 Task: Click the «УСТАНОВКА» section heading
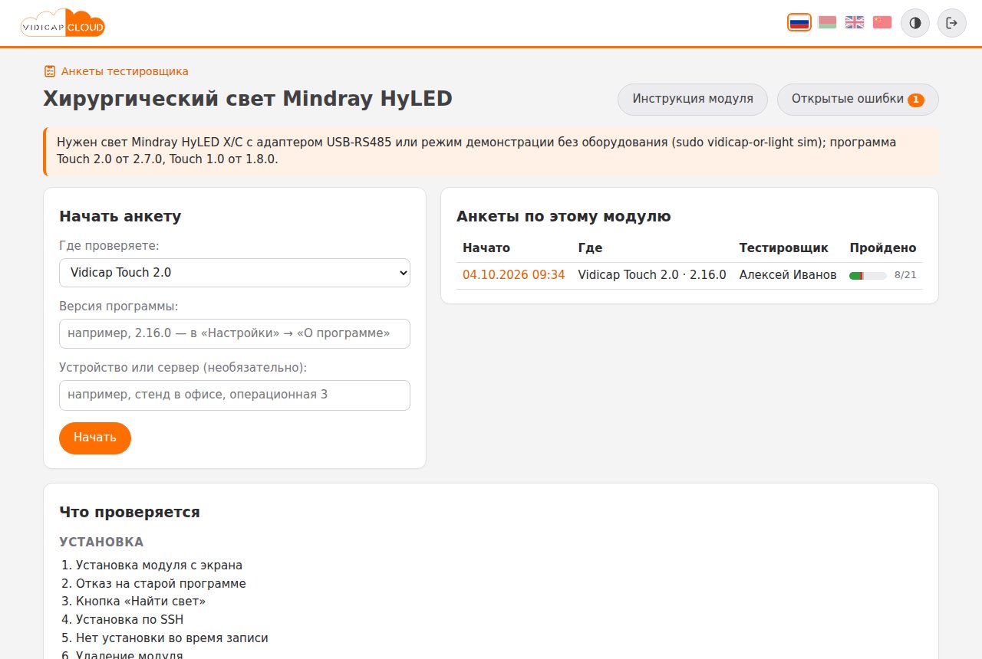point(101,543)
